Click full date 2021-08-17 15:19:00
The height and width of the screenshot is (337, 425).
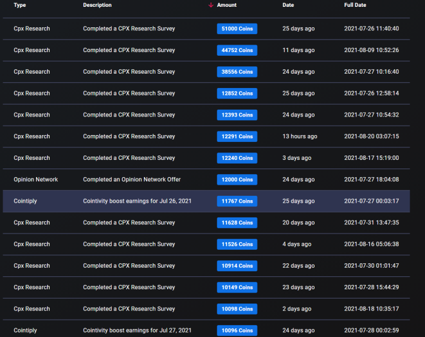[372, 158]
